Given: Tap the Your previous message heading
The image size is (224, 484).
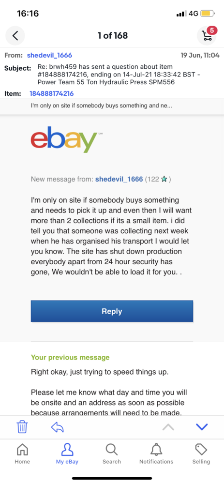Looking at the screenshot, I should click(x=70, y=358).
